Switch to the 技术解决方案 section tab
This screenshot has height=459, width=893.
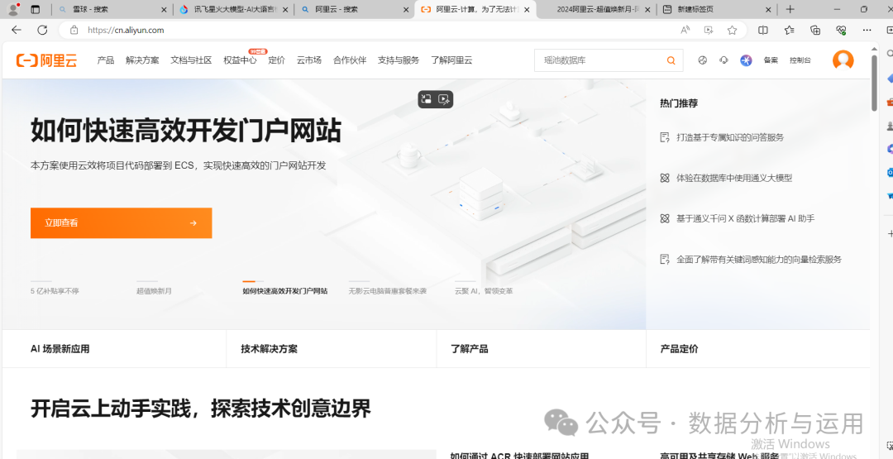coord(270,349)
